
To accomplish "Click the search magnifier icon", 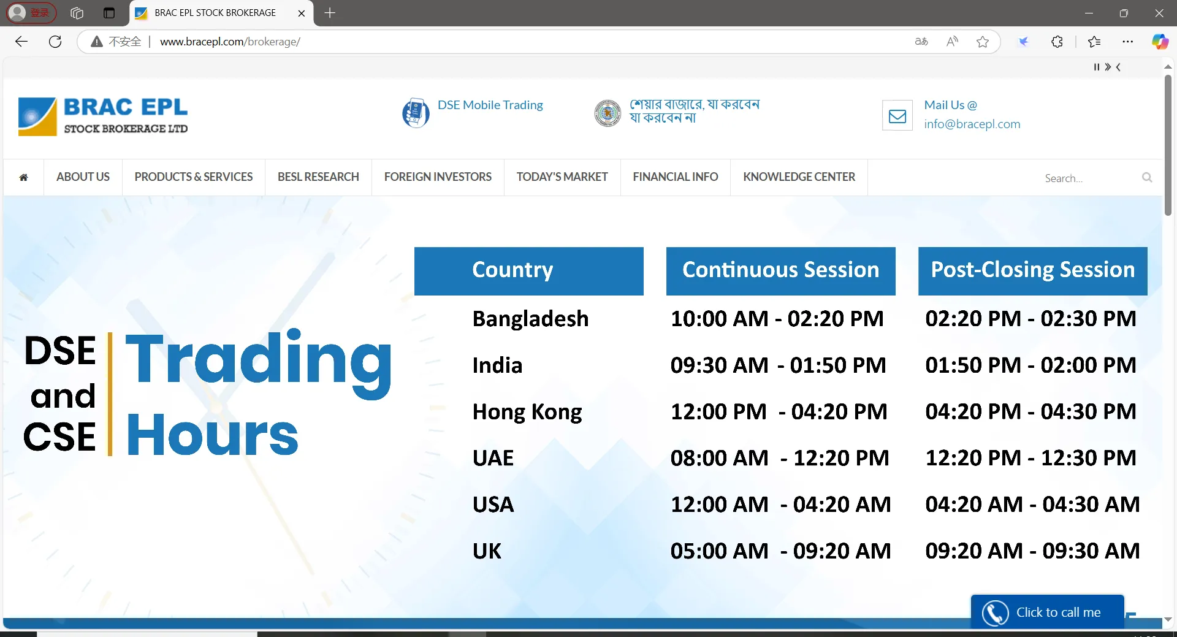I will 1147,178.
